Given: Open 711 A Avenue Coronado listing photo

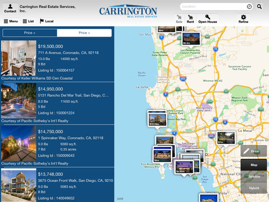Looking at the screenshot, I should click(x=18, y=58).
